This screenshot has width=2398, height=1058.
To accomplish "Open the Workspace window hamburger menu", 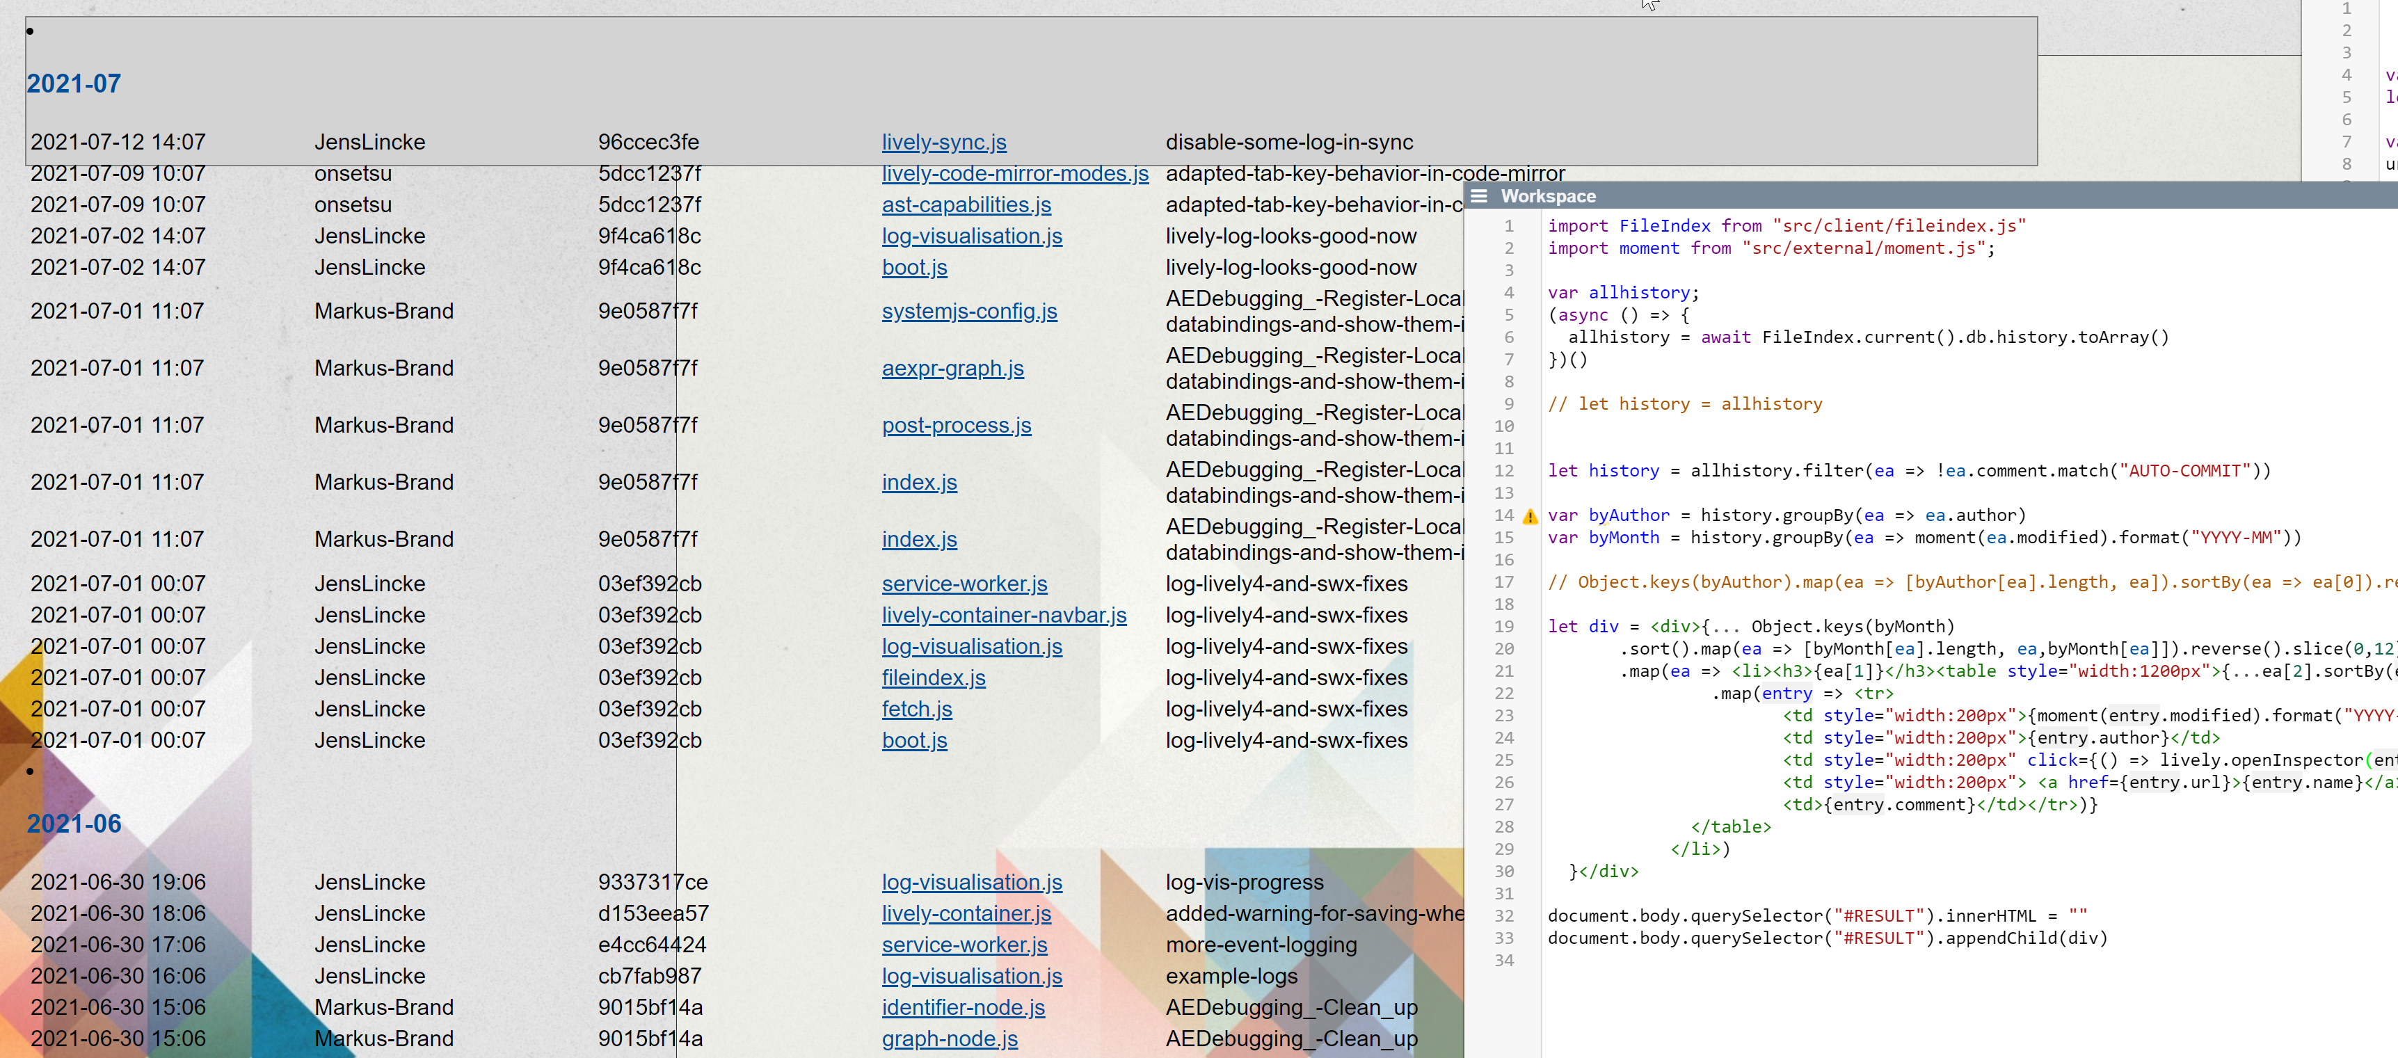I will 1479,196.
